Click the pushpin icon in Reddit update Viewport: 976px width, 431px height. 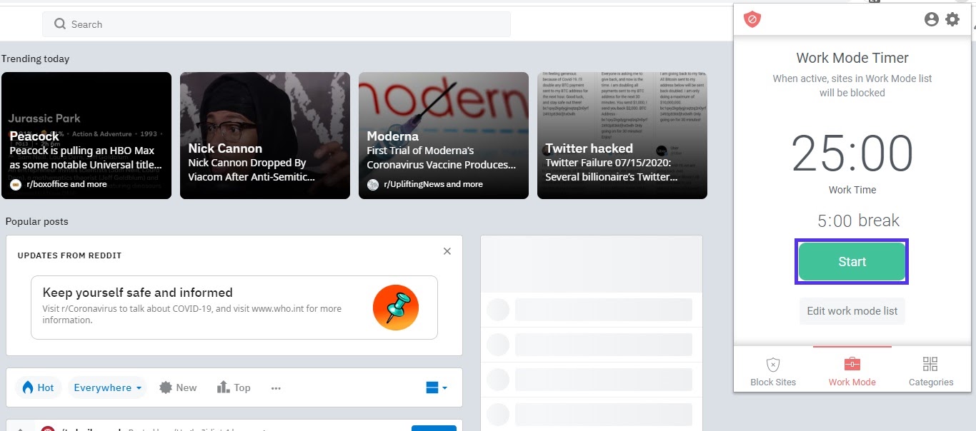[x=396, y=308]
